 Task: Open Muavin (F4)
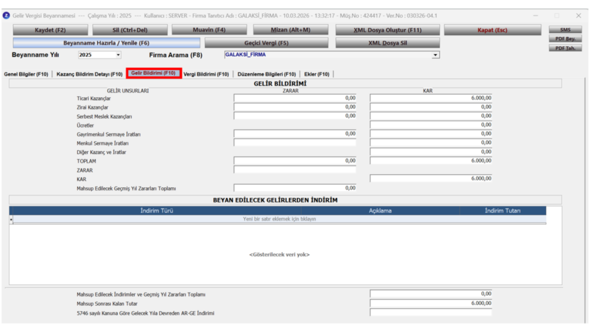pyautogui.click(x=209, y=30)
